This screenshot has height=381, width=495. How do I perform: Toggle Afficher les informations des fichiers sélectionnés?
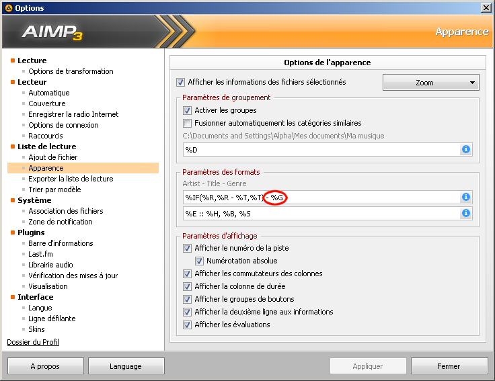click(x=180, y=83)
